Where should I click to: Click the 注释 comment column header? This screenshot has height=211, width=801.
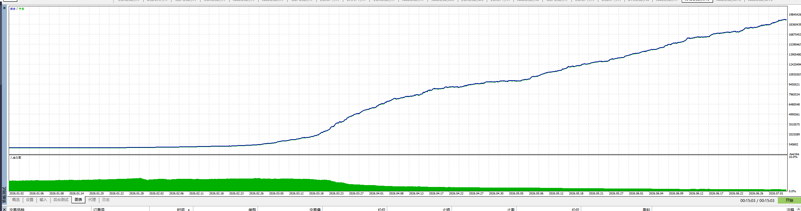point(790,209)
